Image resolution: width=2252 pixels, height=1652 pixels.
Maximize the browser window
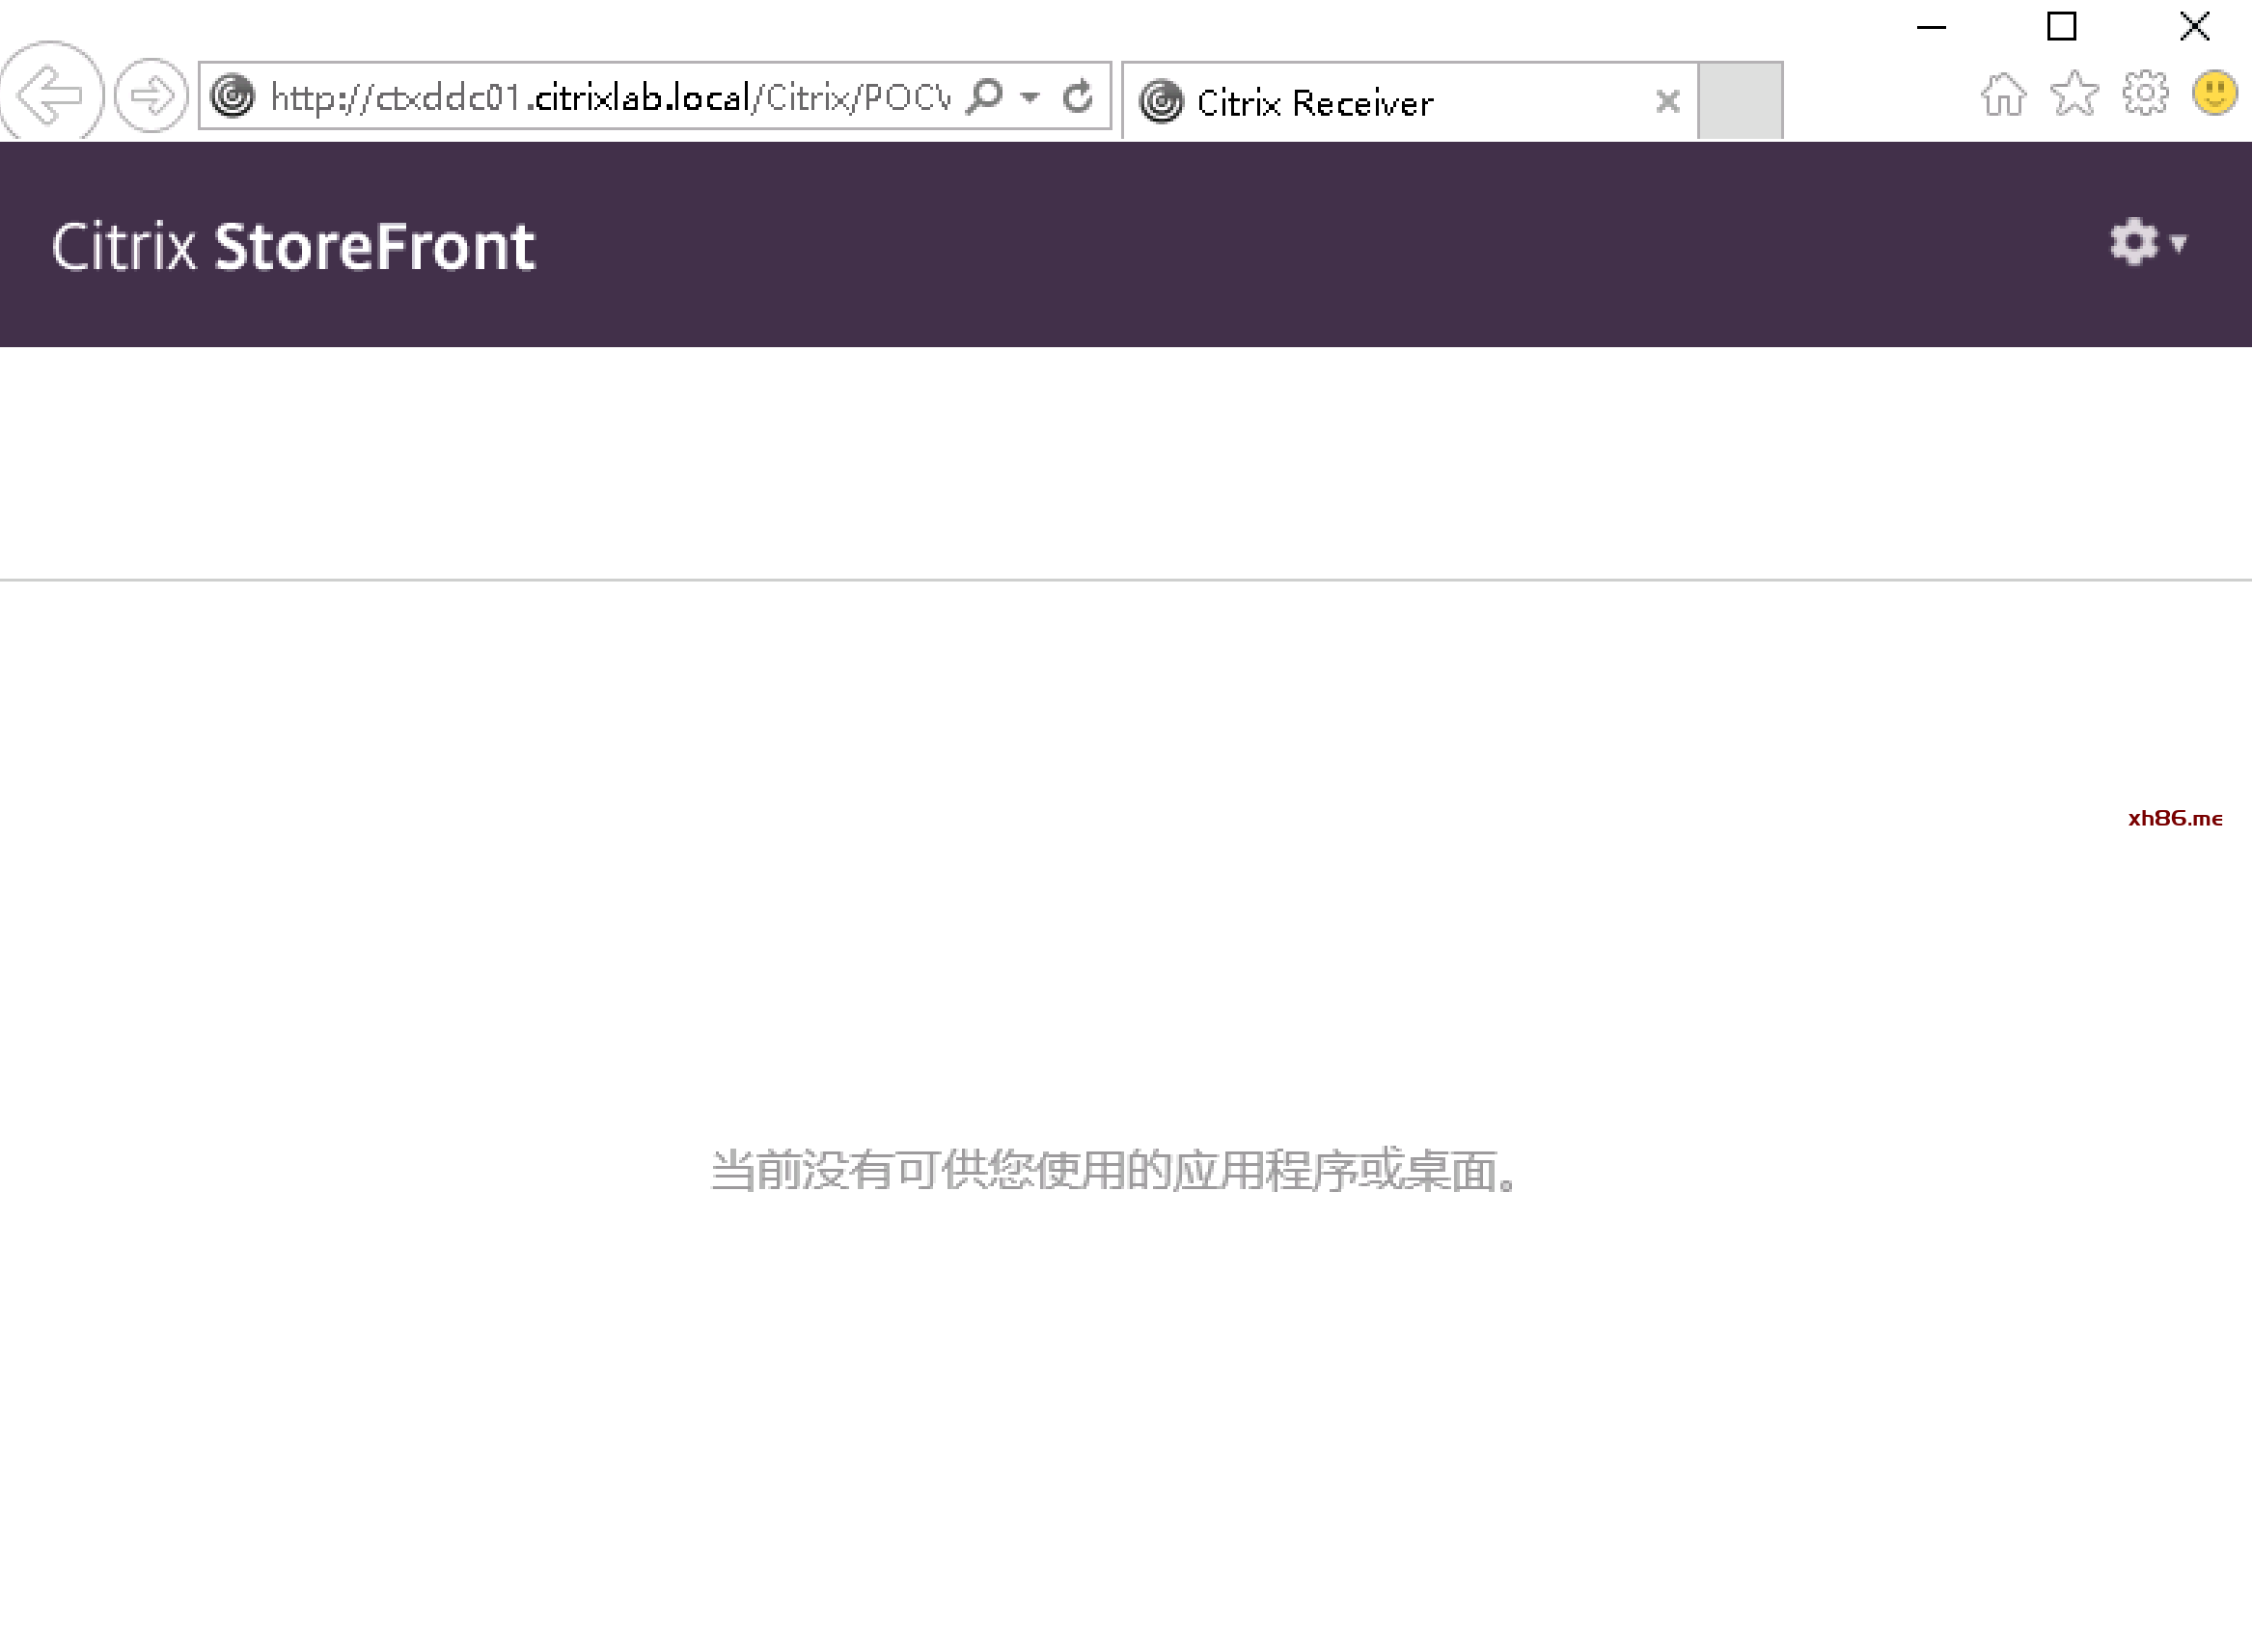(x=2061, y=26)
